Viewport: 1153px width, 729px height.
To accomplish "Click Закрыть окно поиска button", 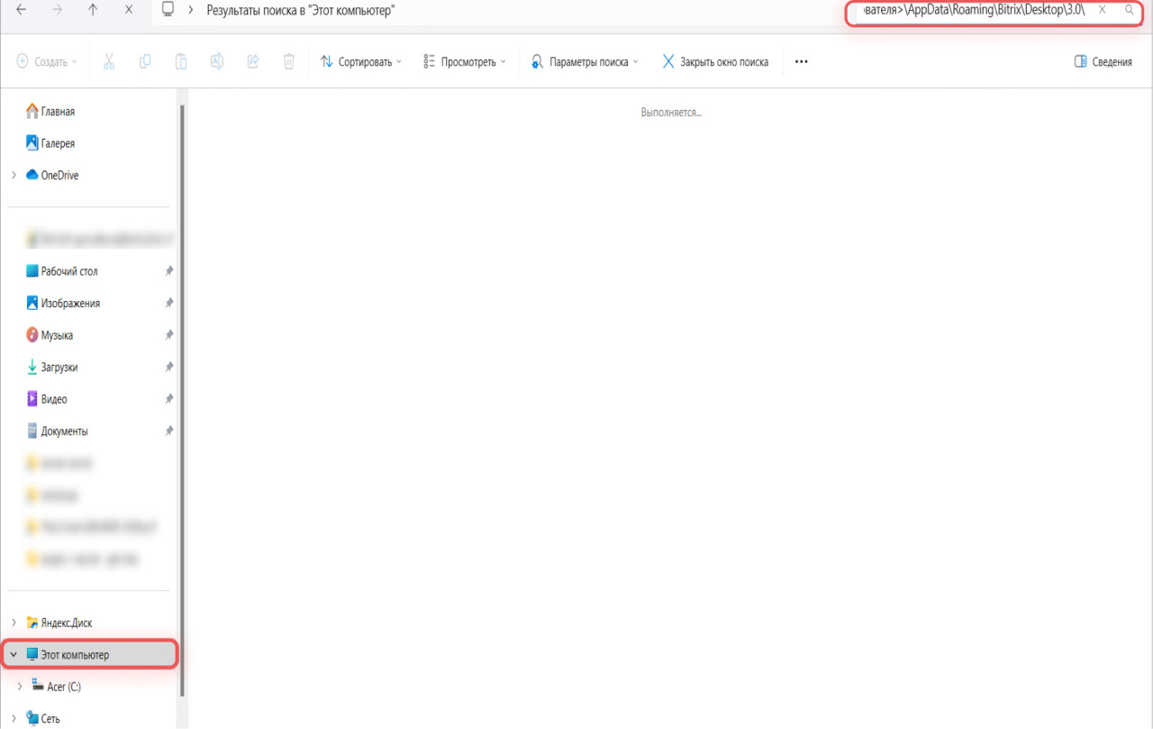I will pyautogui.click(x=715, y=62).
